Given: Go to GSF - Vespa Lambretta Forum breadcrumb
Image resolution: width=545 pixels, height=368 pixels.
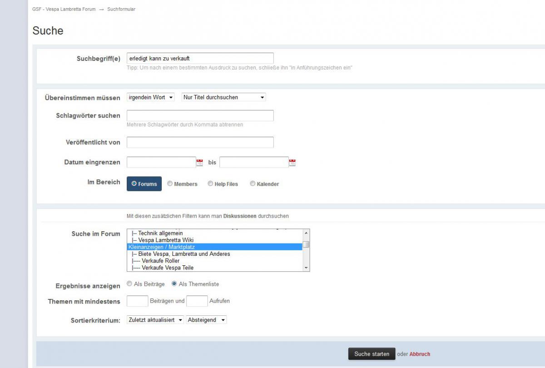Looking at the screenshot, I should [64, 9].
